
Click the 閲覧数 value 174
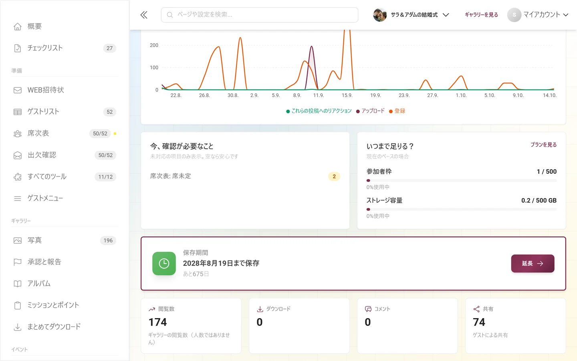coord(158,322)
